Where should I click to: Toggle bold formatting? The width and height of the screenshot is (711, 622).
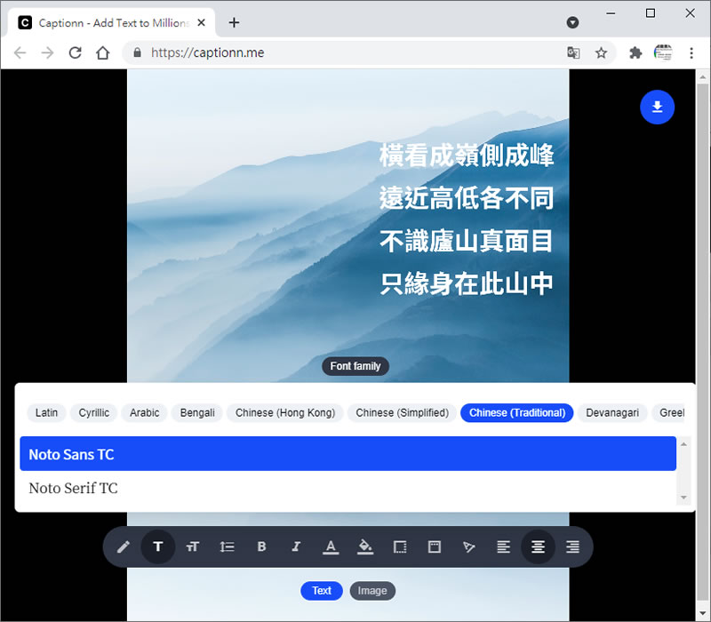pyautogui.click(x=261, y=546)
